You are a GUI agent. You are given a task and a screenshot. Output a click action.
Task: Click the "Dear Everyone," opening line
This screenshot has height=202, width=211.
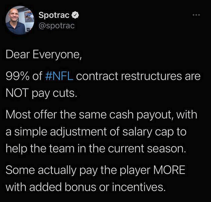tap(44, 55)
